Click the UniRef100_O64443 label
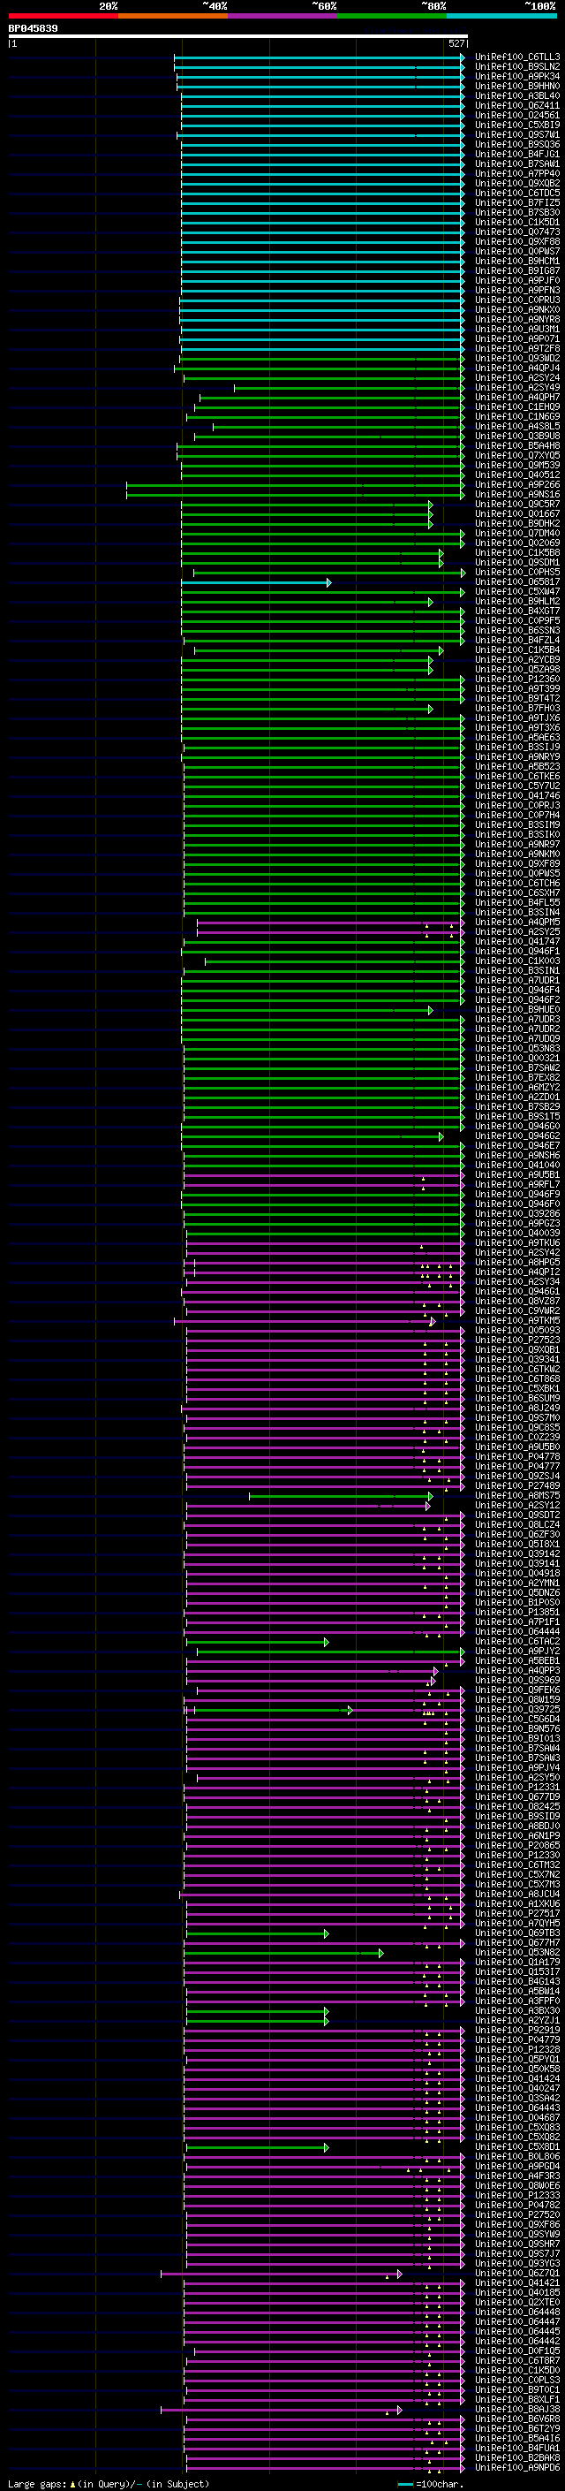 (517, 2107)
